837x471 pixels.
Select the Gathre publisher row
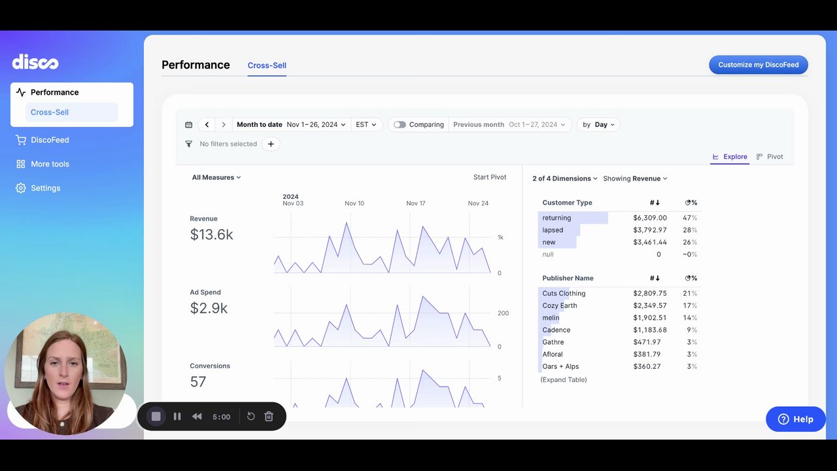click(619, 342)
